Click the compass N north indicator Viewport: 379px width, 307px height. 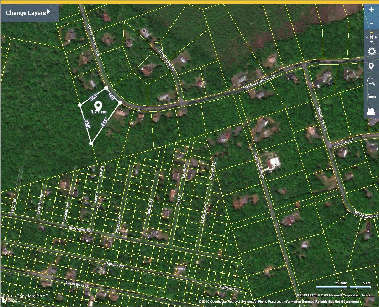pyautogui.click(x=371, y=37)
